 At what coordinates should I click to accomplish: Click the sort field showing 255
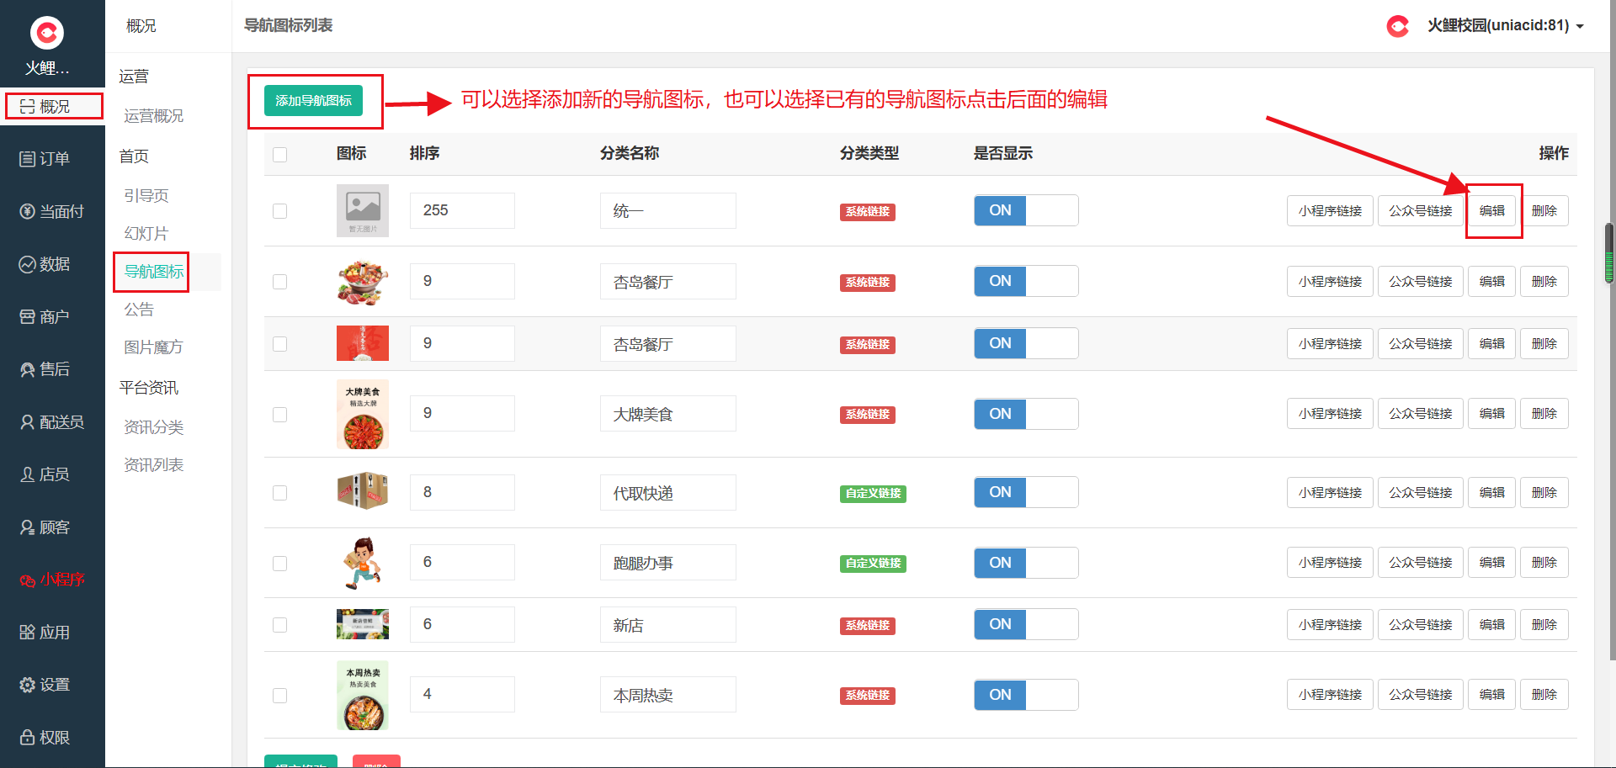click(462, 210)
